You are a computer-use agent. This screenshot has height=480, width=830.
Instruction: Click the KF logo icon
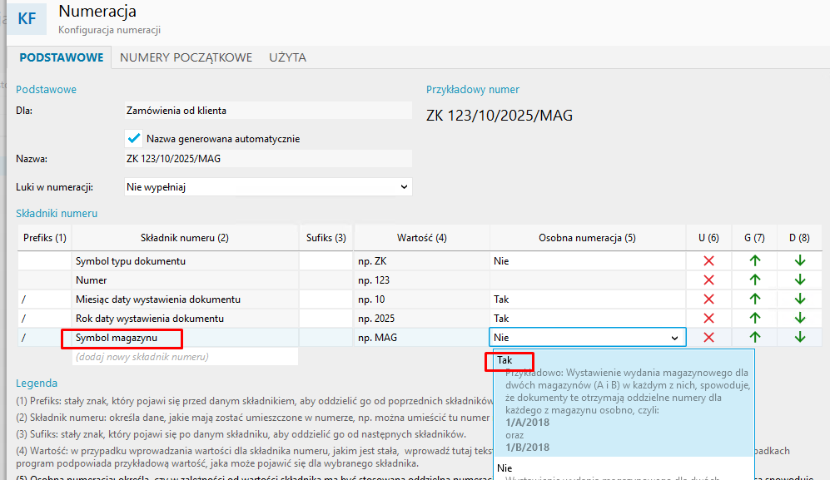click(27, 18)
